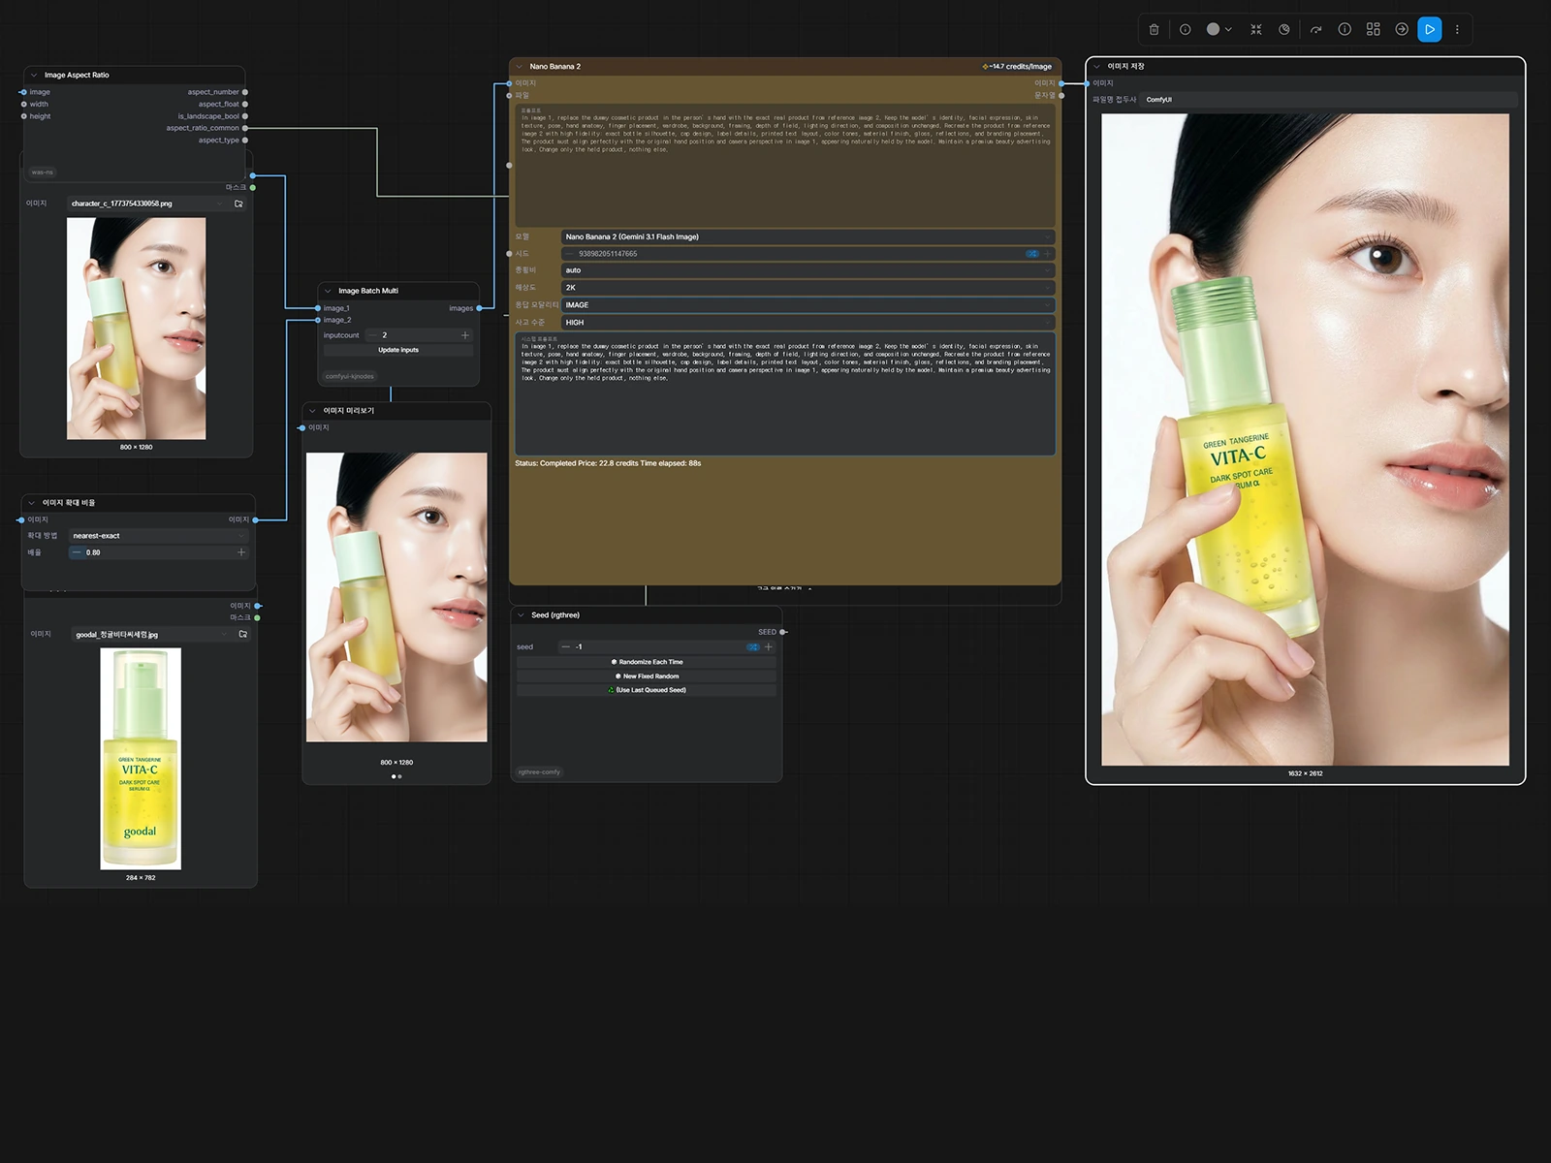Click the curved redo-arrow toolbar icon
The height and width of the screenshot is (1163, 1551).
coord(1315,29)
